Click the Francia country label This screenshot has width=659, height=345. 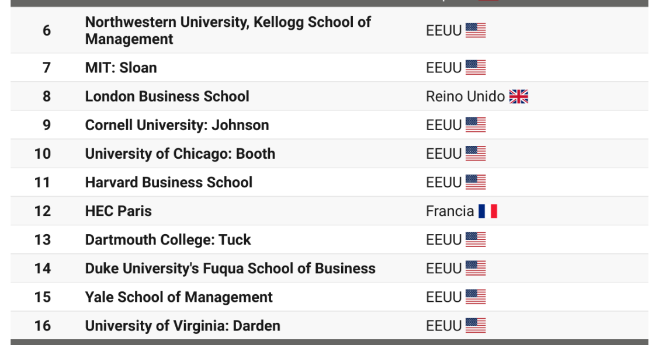click(x=450, y=211)
